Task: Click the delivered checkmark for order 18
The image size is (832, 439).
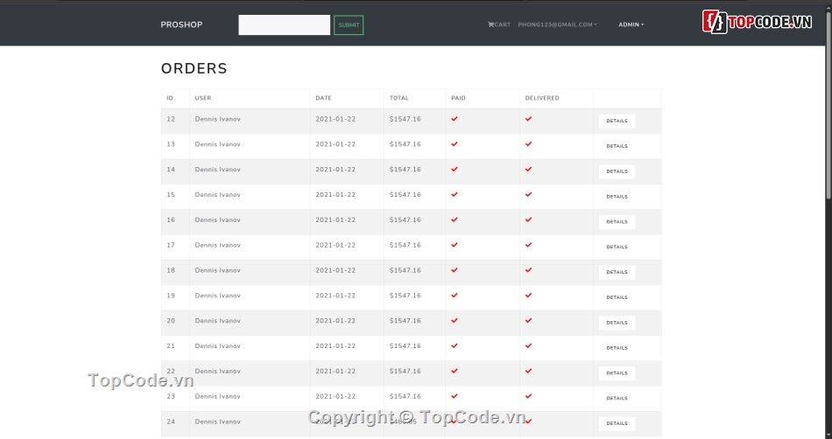Action: tap(528, 270)
